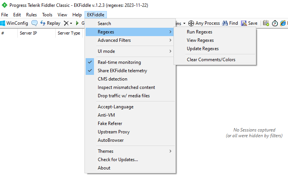
Task: Click the Any Process target icon
Action: [191, 23]
